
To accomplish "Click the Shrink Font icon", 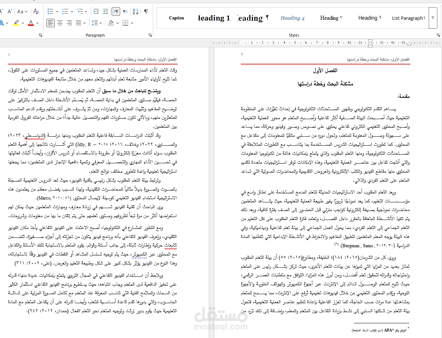I will tap(10, 11).
